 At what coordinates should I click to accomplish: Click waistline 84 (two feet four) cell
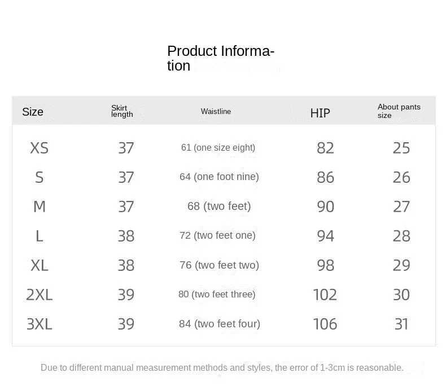pyautogui.click(x=220, y=324)
